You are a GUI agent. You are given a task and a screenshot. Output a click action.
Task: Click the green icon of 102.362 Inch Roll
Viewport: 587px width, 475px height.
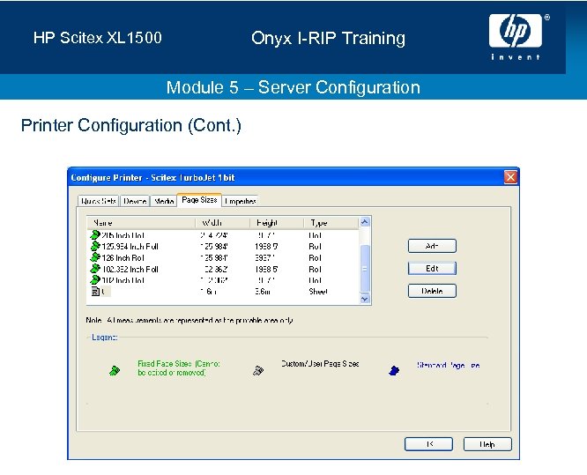(x=95, y=269)
